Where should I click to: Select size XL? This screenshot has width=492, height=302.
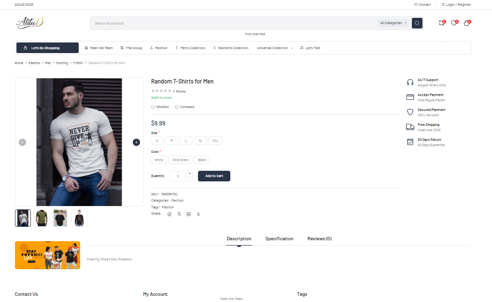[x=200, y=140]
